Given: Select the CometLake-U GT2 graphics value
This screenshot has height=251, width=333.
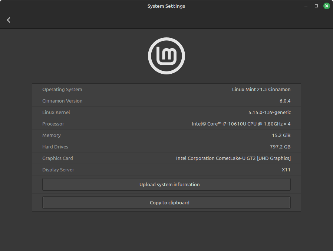Looking at the screenshot, I should [233, 158].
